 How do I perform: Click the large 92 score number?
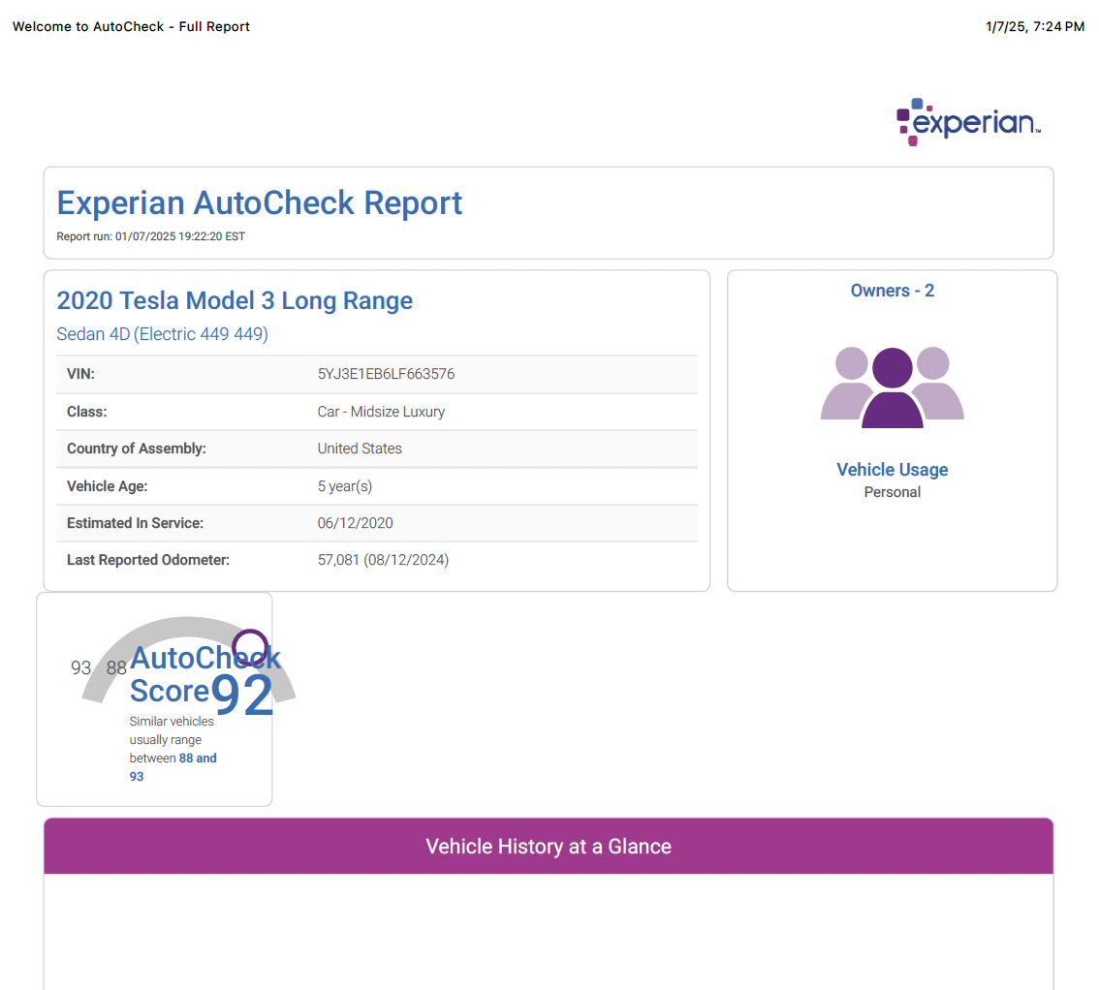click(242, 695)
